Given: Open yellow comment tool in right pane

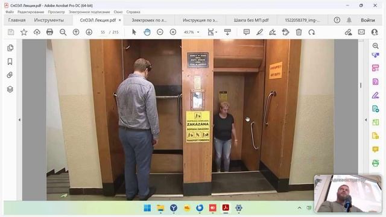Looking at the screenshot, I should [x=375, y=149].
